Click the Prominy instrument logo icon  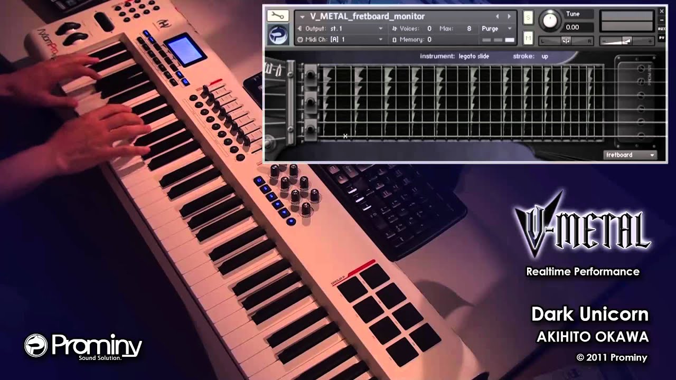278,36
